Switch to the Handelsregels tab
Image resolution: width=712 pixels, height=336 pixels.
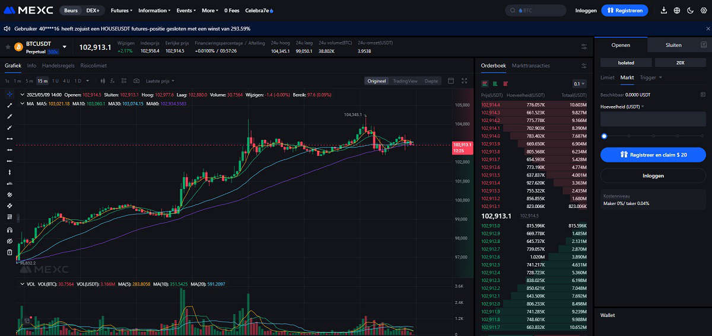click(x=58, y=66)
